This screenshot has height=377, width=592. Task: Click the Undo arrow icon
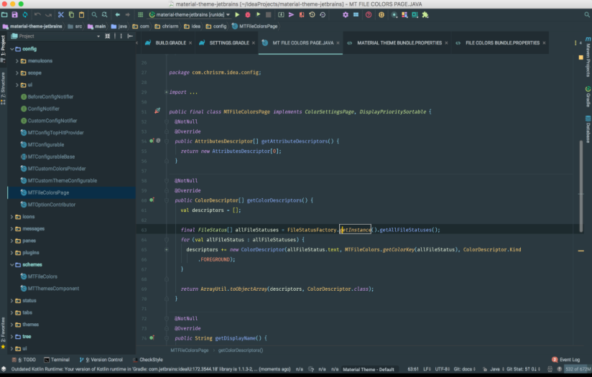37,14
